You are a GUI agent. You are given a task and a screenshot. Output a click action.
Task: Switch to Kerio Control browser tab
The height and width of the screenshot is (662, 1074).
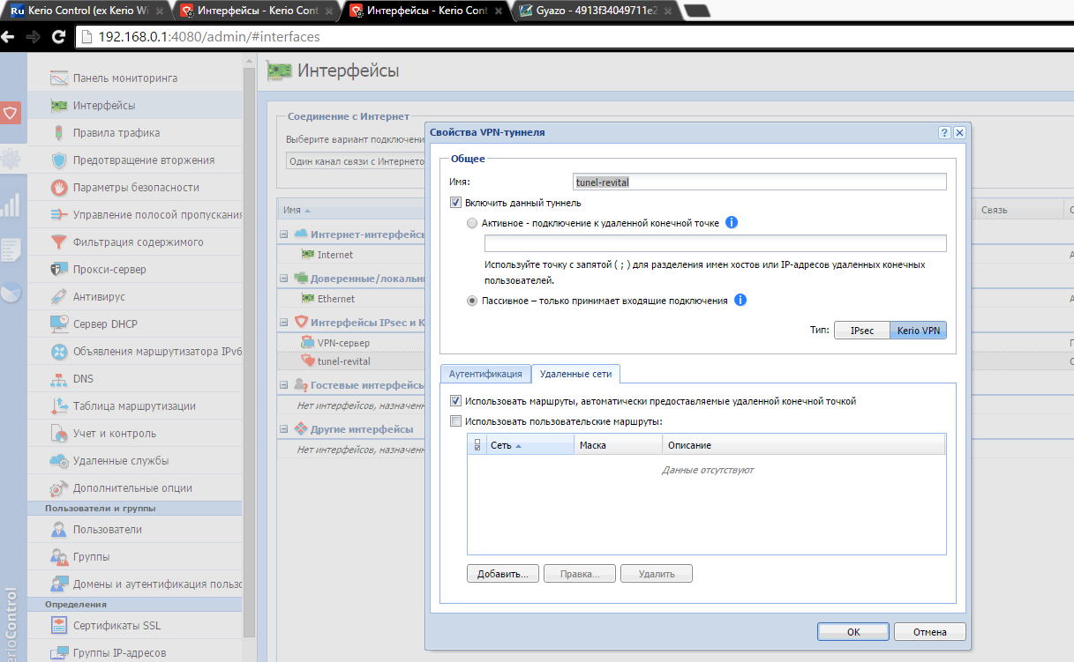85,11
